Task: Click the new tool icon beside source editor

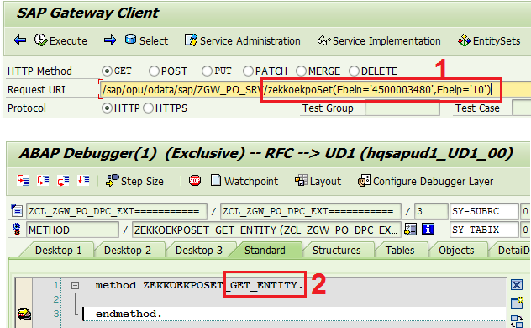Action: click(517, 302)
